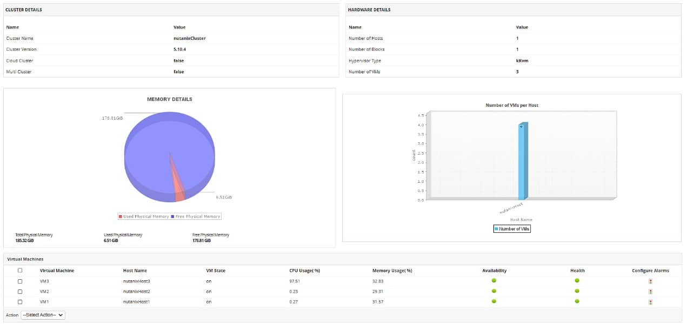Open configure alarms icon for VM3
Screen dimensions: 687x324
pos(650,281)
